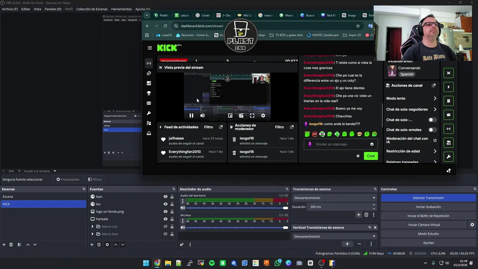
Task: Click Modo Estudio button
Action: [428, 234]
